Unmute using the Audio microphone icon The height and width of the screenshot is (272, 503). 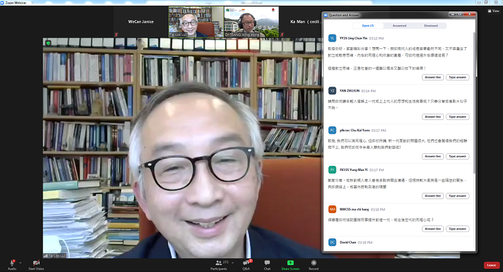(x=12, y=263)
